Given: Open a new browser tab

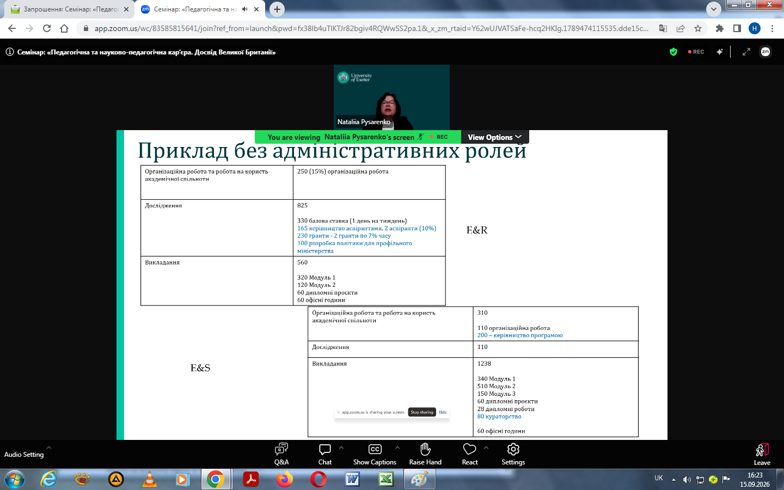Looking at the screenshot, I should click(277, 9).
